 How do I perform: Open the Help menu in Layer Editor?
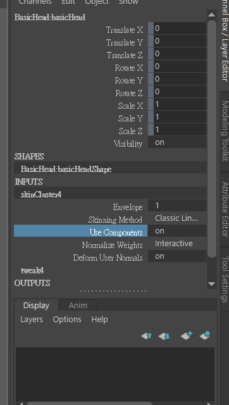point(100,320)
